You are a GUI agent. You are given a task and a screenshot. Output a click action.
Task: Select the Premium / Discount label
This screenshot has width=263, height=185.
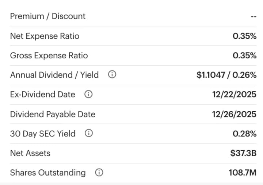(x=47, y=16)
